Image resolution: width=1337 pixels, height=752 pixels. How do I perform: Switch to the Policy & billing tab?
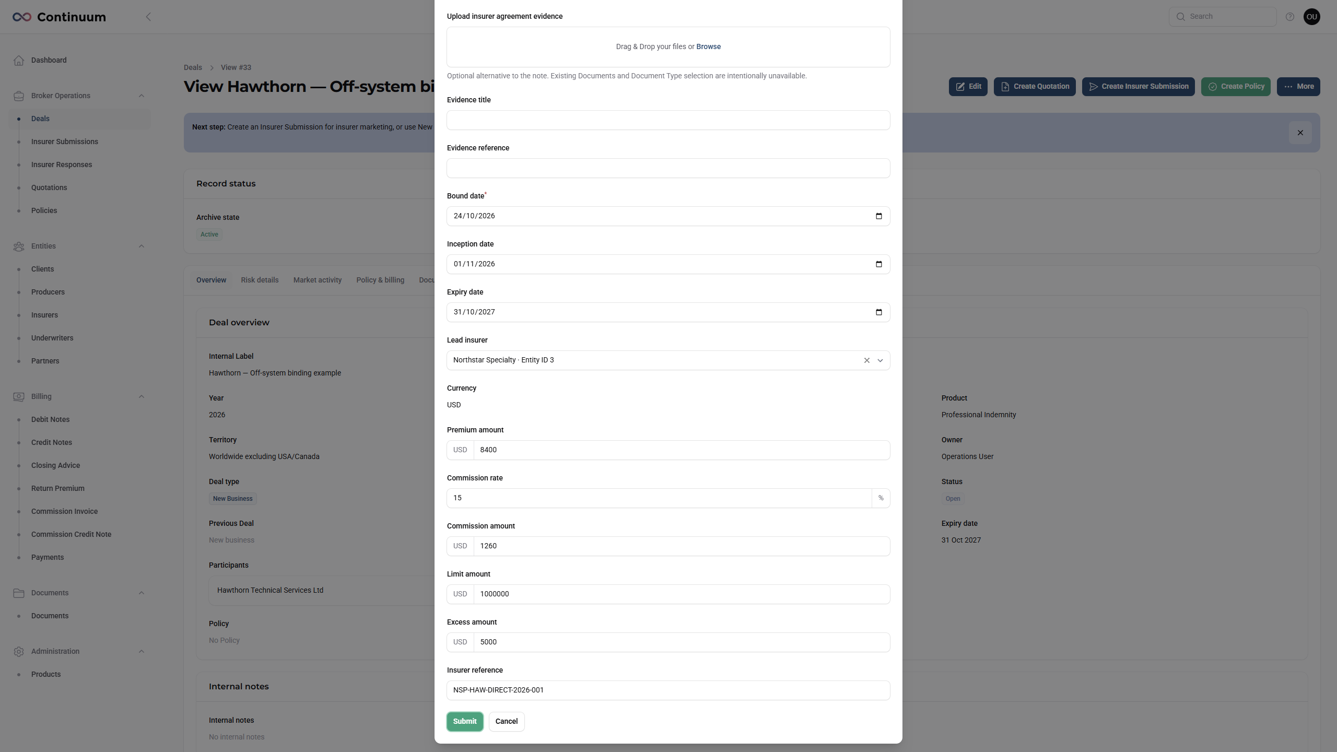380,280
